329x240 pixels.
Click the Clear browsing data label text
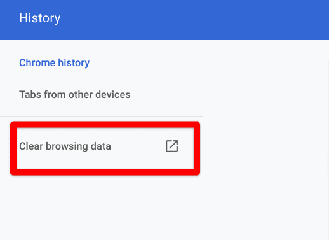coord(65,146)
